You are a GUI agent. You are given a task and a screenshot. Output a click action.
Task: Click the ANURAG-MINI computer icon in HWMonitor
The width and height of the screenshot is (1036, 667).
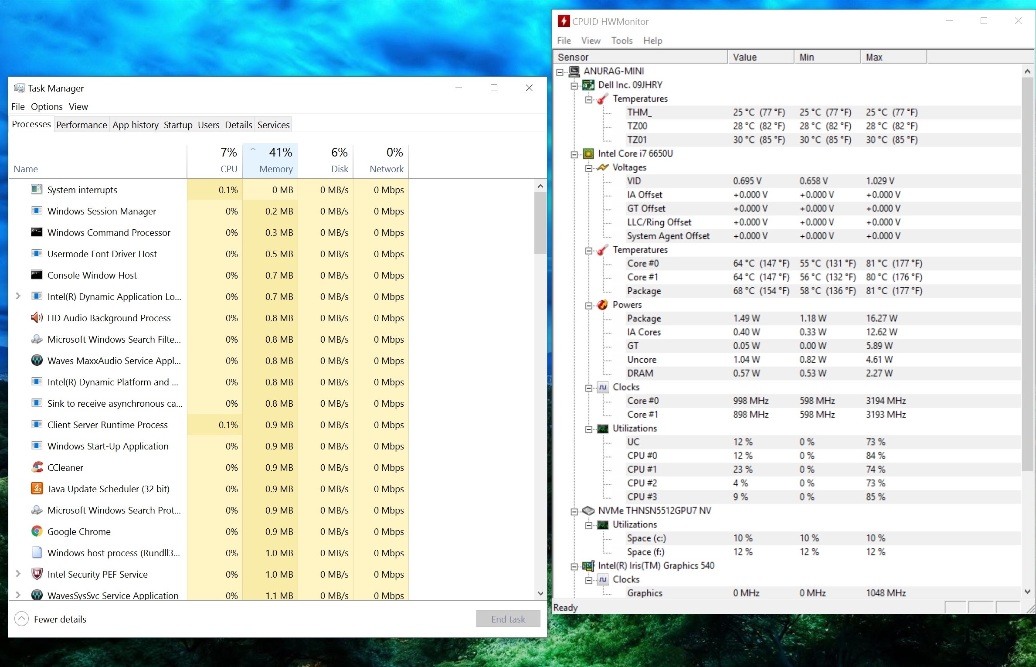[574, 71]
